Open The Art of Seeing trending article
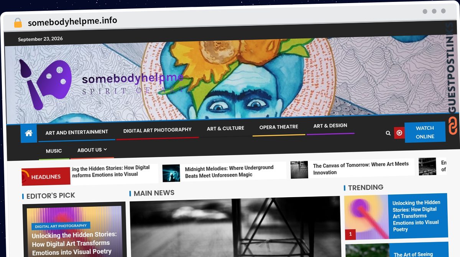460x257 pixels. [x=413, y=254]
